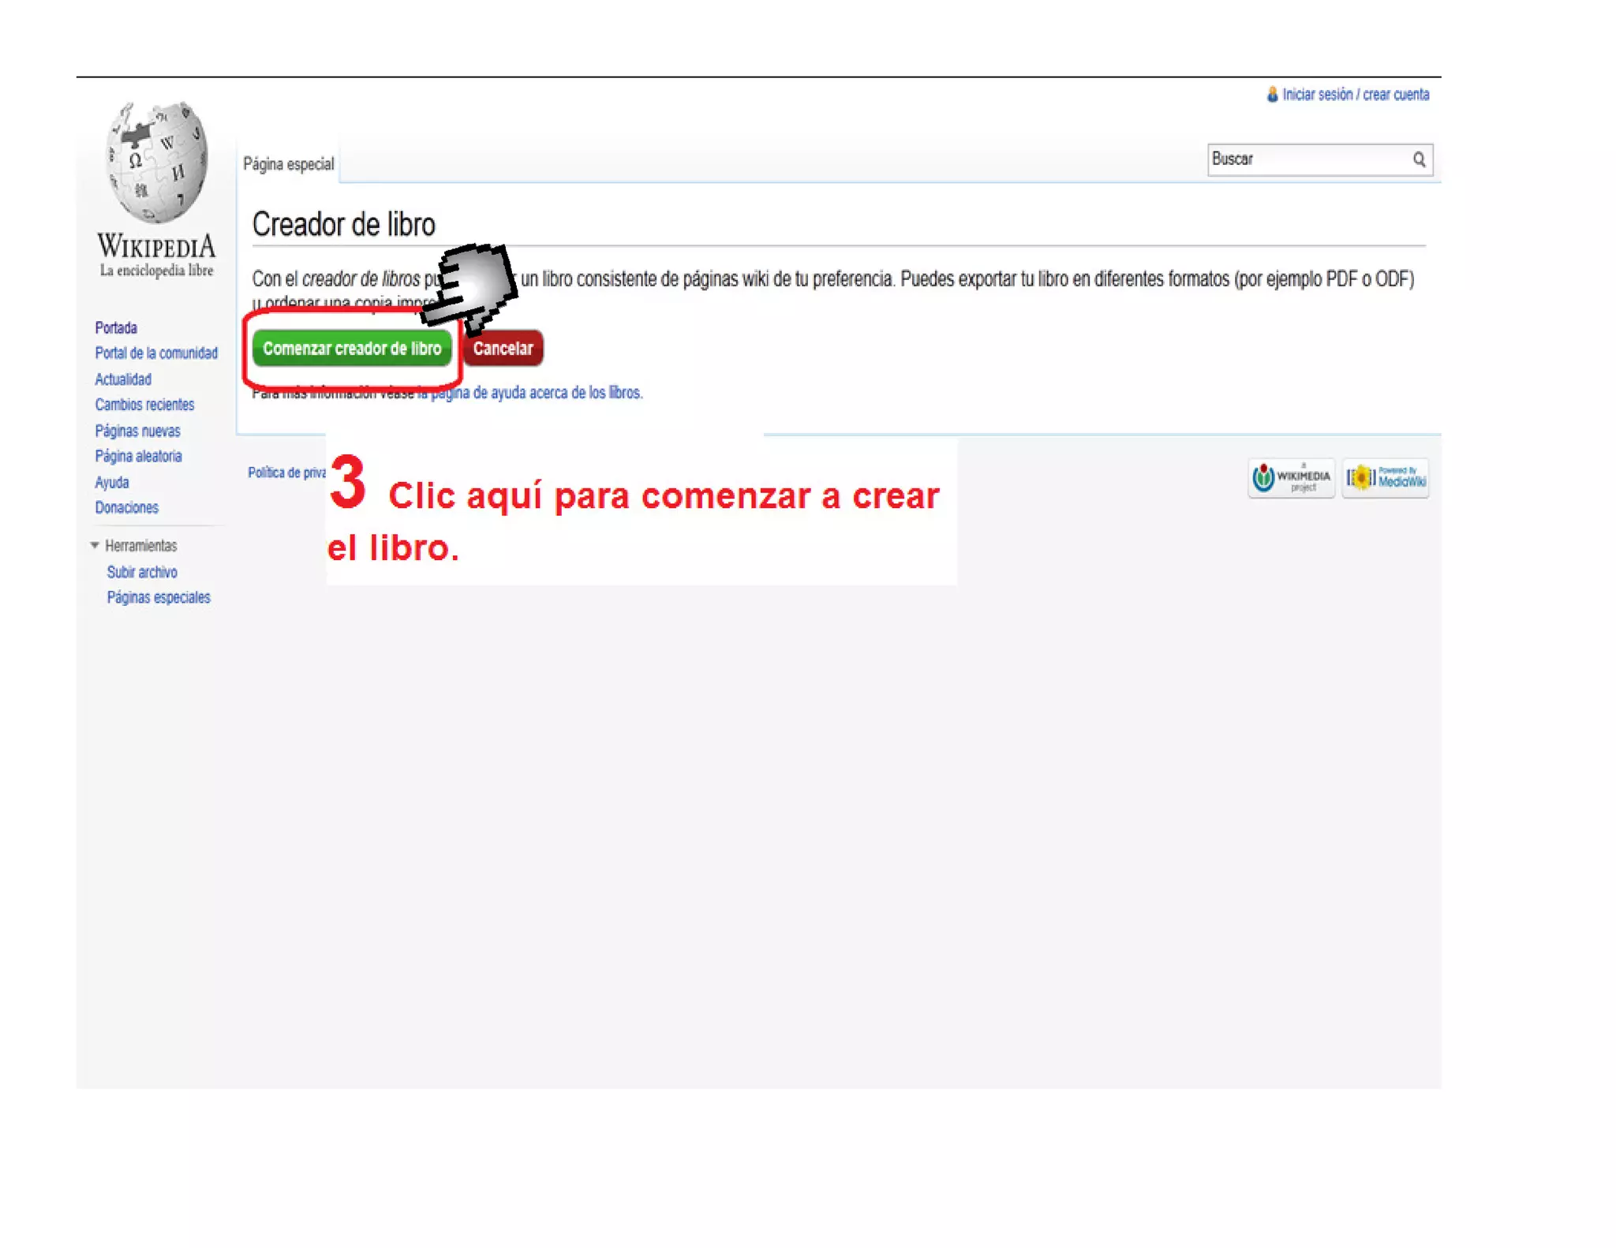Click the magnifying glass search icon
The width and height of the screenshot is (1616, 1248).
click(1419, 160)
